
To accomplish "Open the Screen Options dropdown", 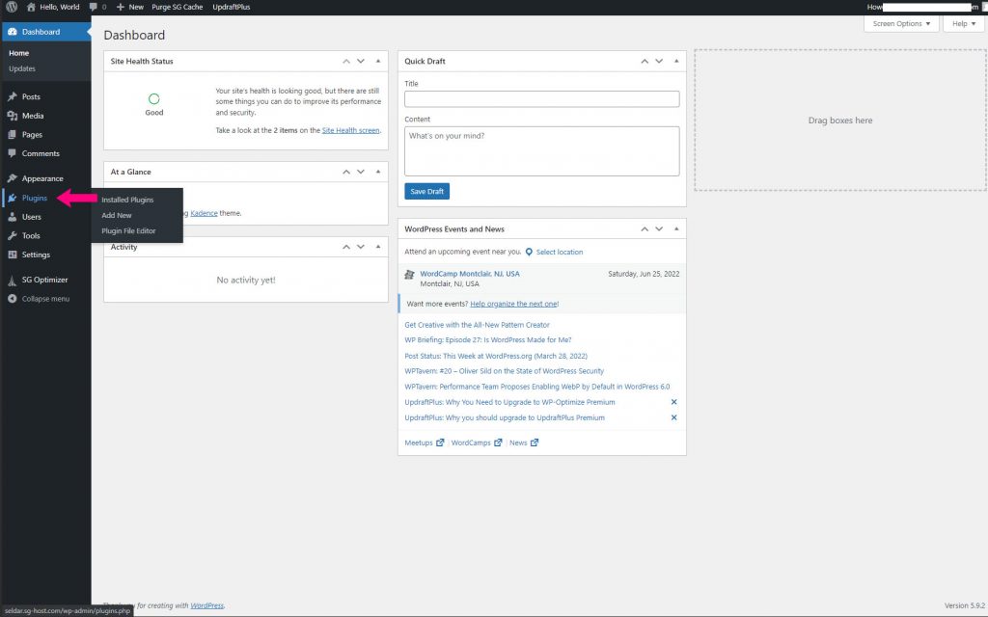I will (901, 24).
